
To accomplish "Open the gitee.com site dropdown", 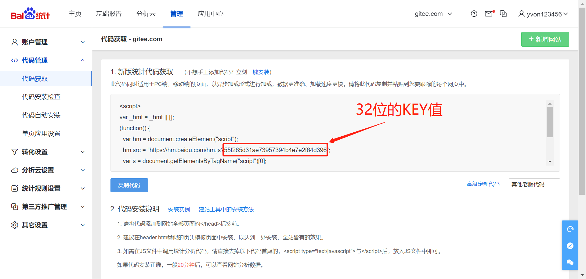I will coord(433,14).
